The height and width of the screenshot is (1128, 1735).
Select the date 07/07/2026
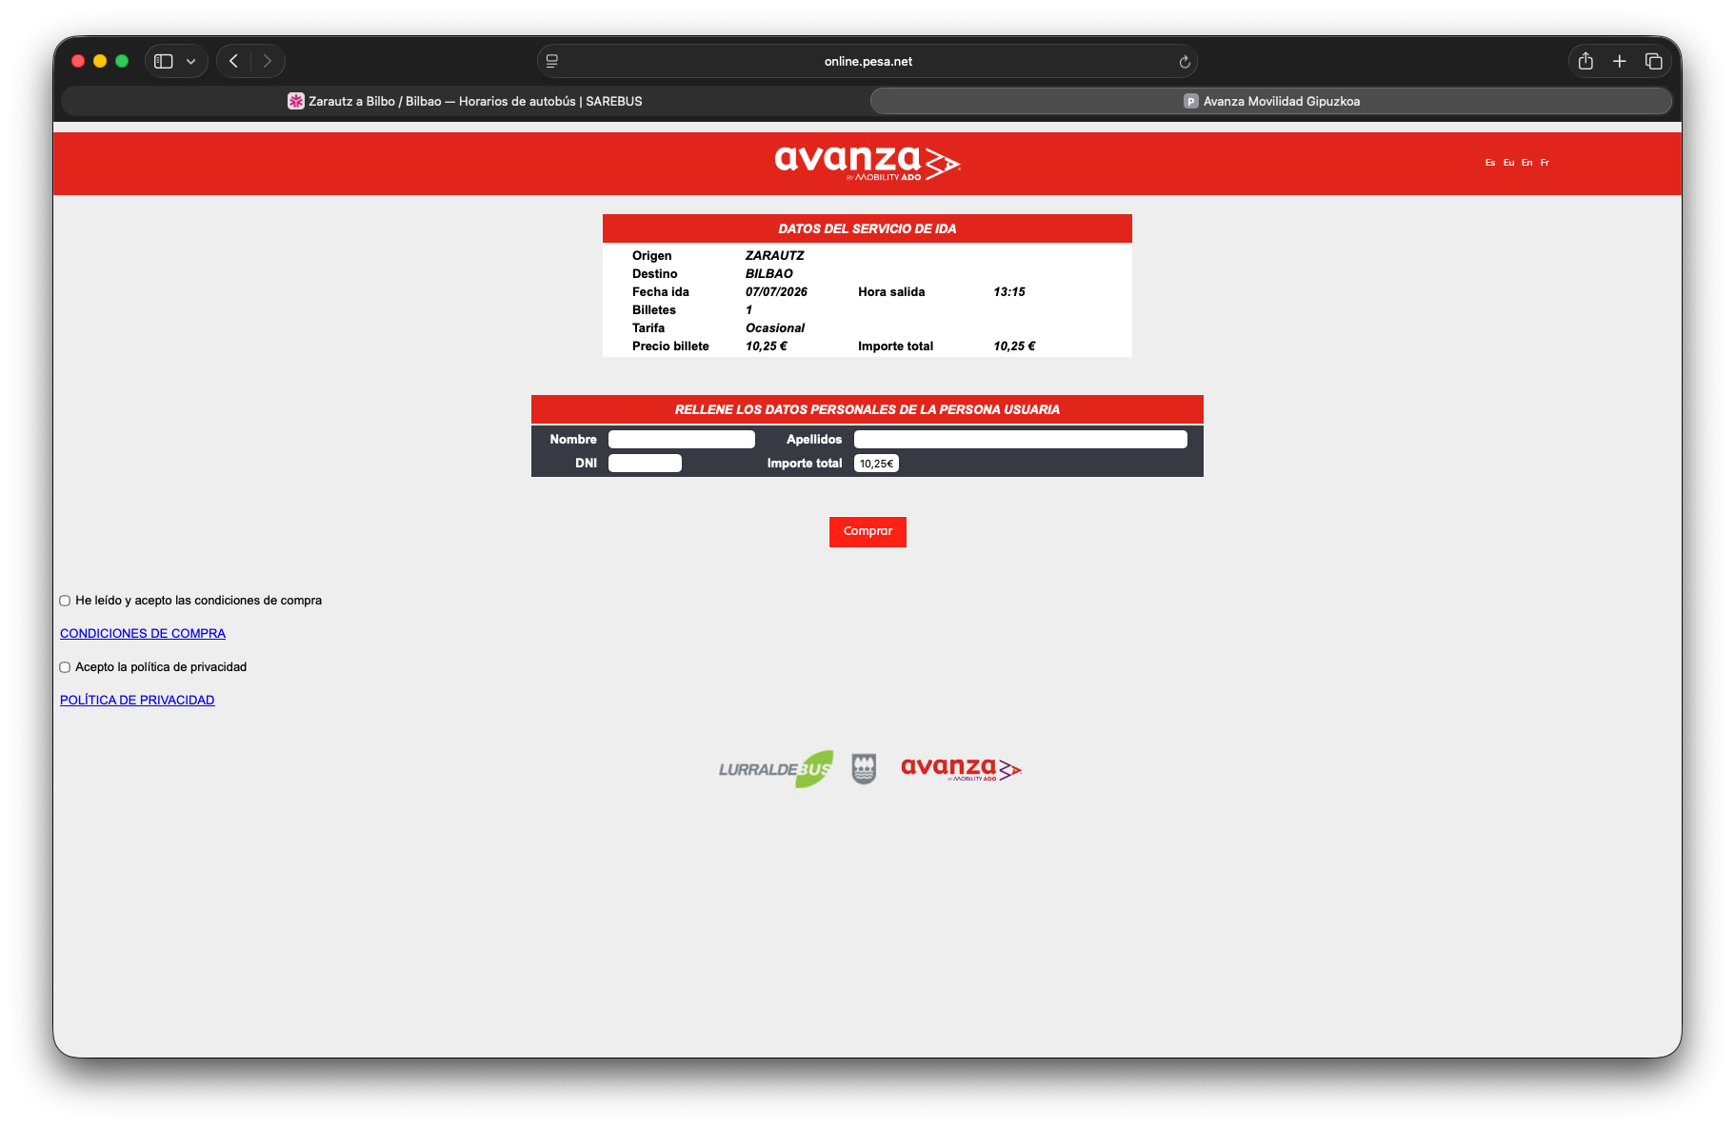[776, 291]
